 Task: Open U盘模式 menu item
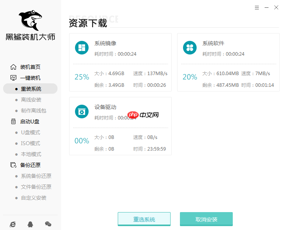tap(30, 132)
